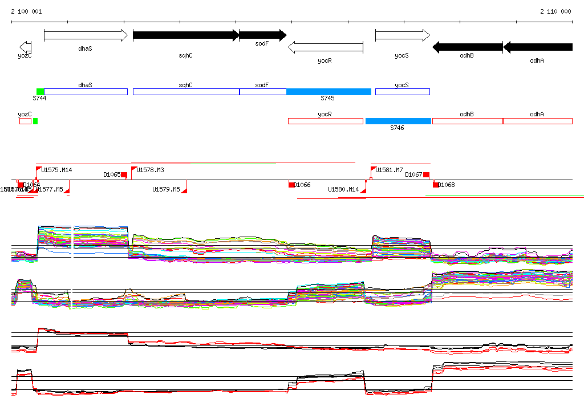The image size is (584, 407).
Task: Click the 'D1066' label text
Action: pyautogui.click(x=302, y=185)
